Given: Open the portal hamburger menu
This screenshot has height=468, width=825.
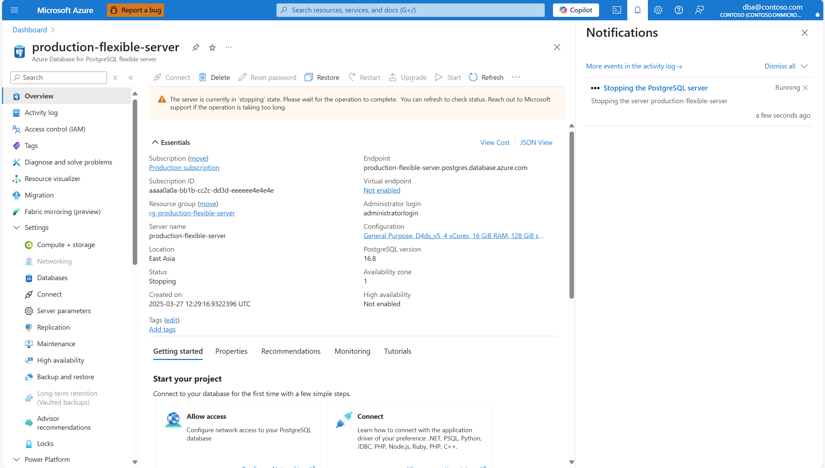Looking at the screenshot, I should pyautogui.click(x=14, y=10).
